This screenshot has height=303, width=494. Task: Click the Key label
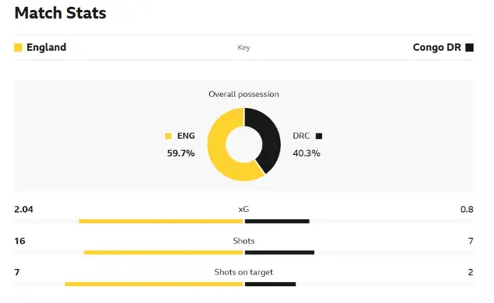point(244,48)
